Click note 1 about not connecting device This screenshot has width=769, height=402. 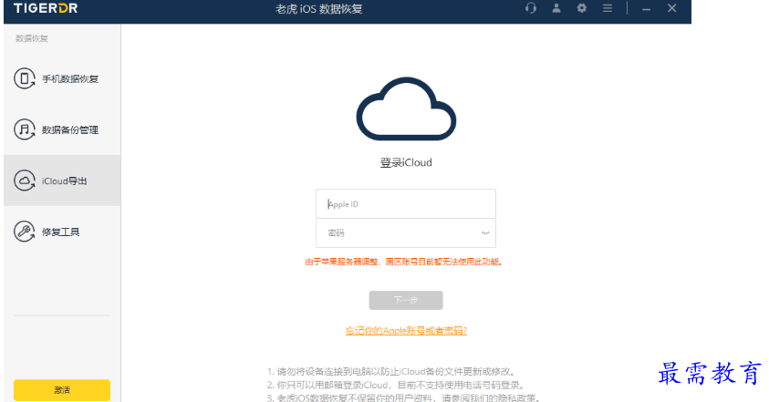point(390,372)
